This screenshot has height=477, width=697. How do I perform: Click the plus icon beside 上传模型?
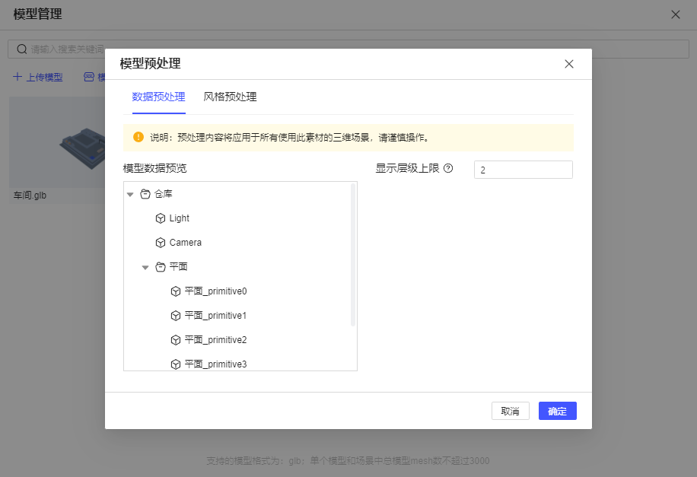pos(18,77)
